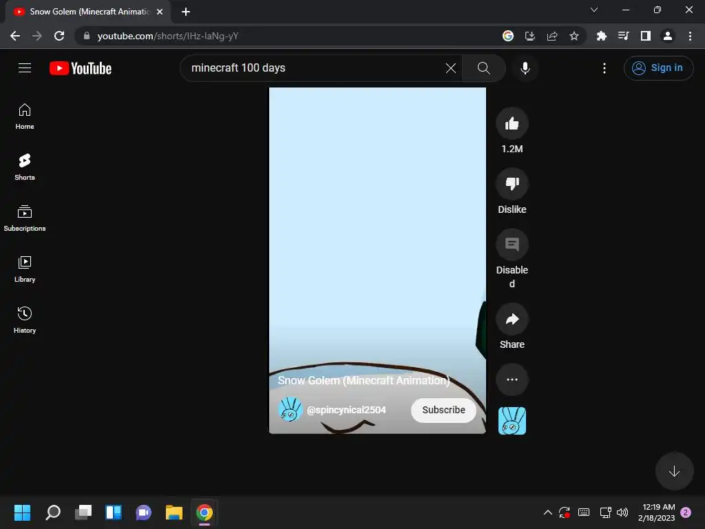Show hidden tray icons chevron
The width and height of the screenshot is (705, 529).
click(547, 512)
